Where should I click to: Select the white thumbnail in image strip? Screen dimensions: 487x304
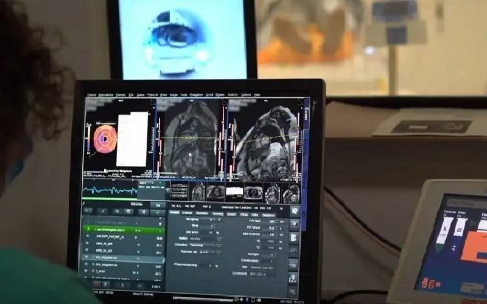(x=234, y=192)
